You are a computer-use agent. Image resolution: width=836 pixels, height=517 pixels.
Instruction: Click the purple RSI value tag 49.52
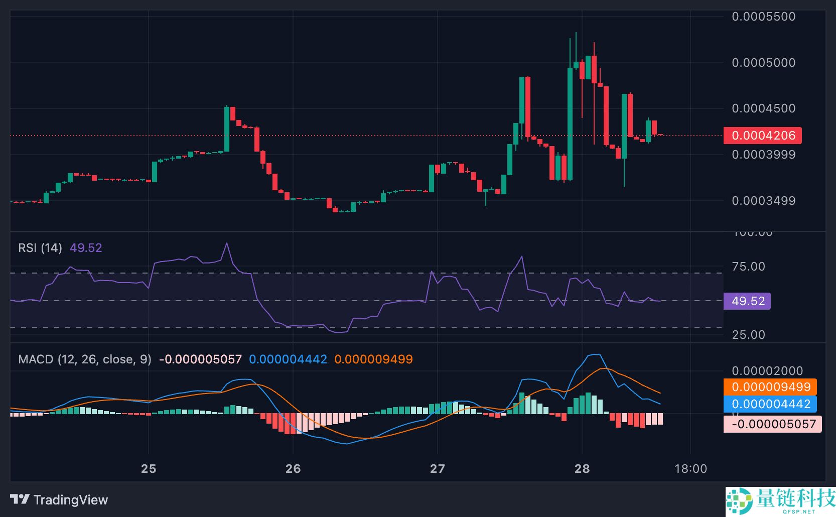[x=747, y=301]
